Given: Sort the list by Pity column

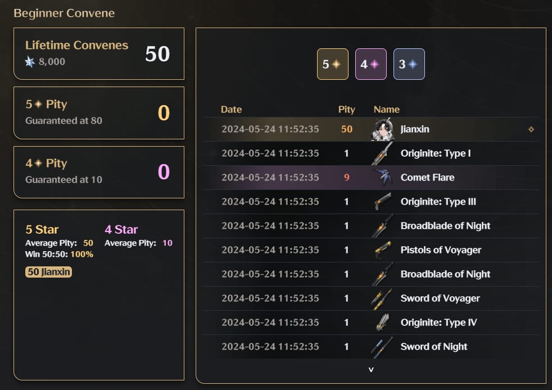Looking at the screenshot, I should (346, 109).
